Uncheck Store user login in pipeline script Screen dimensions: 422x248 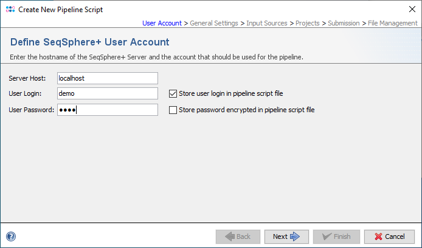173,94
